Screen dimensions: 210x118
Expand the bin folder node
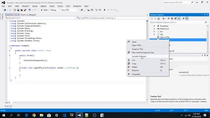tap(154, 31)
